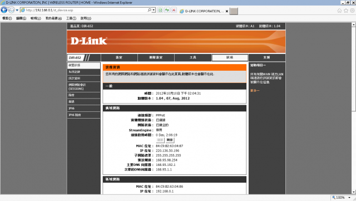Select the D-LINK CORPORATION browser tab
The height and width of the screenshot is (201, 356).
pos(201,11)
